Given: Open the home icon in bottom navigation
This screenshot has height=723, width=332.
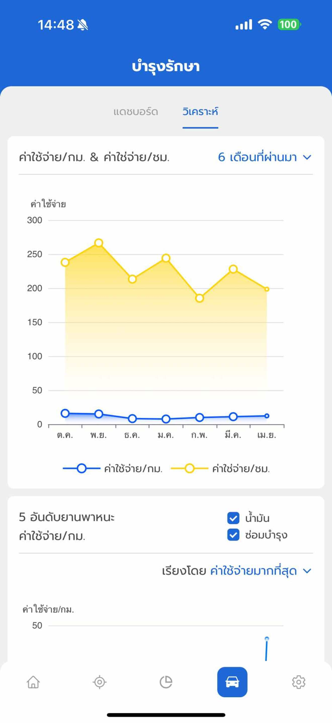Looking at the screenshot, I should point(33,682).
